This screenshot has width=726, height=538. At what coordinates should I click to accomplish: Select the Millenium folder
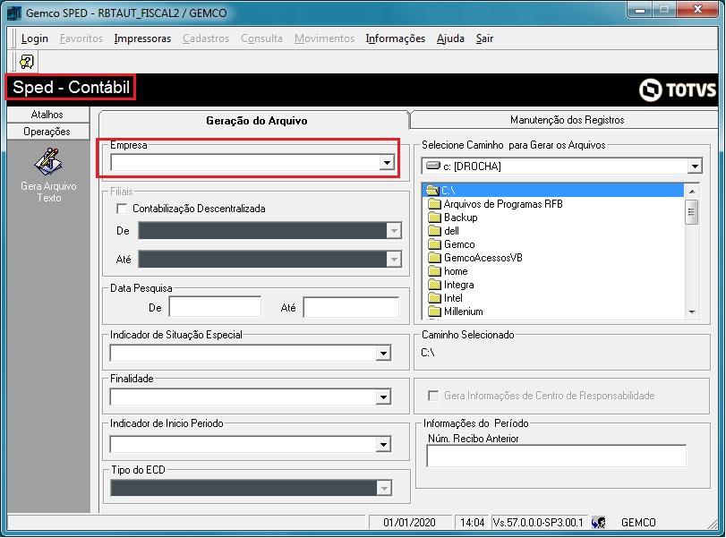(x=455, y=312)
